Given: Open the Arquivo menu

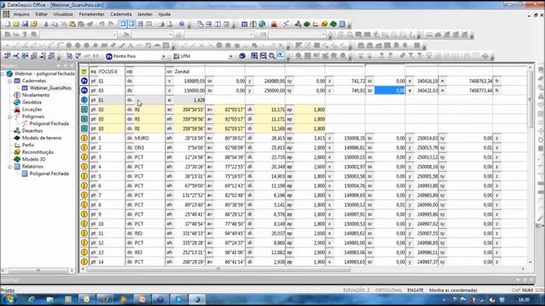Looking at the screenshot, I should pyautogui.click(x=21, y=14).
